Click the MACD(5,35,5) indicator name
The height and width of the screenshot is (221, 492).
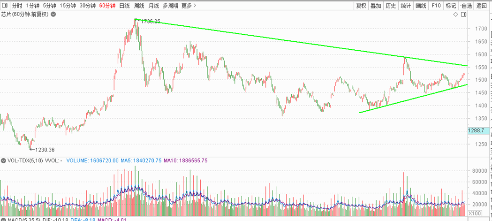23,220
